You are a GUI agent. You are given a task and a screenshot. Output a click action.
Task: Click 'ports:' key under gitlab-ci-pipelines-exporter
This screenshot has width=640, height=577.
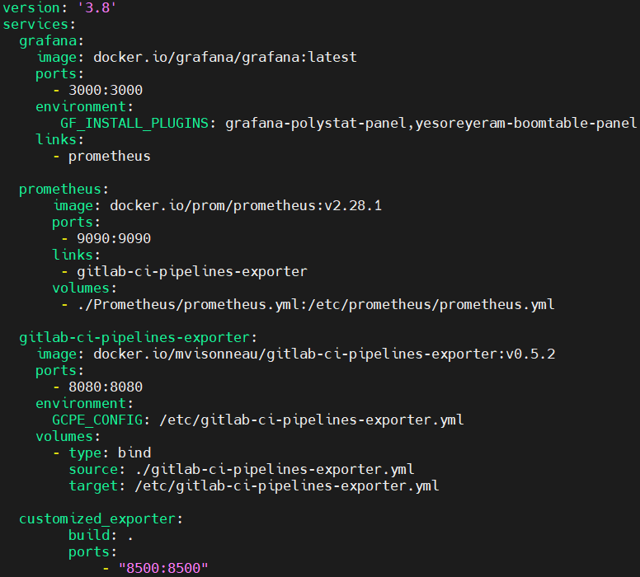coord(59,371)
